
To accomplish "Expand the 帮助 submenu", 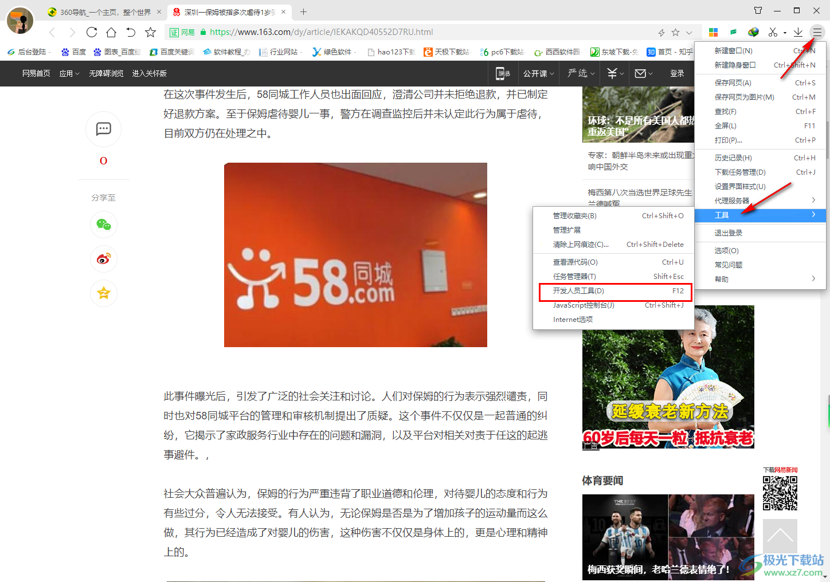I will click(x=760, y=280).
